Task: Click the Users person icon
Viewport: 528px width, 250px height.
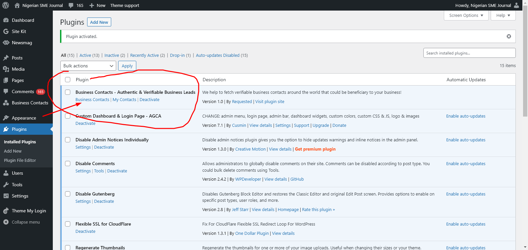Action: coord(6,173)
